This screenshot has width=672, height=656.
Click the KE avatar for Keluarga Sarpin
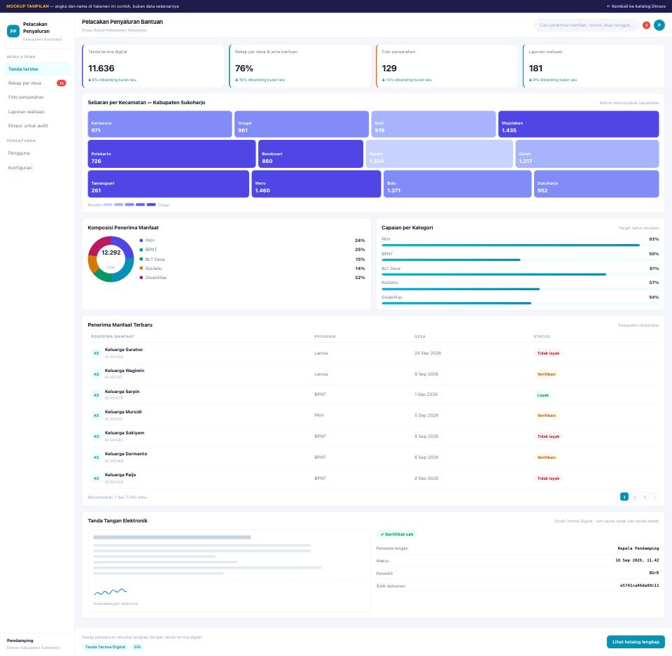click(x=97, y=395)
